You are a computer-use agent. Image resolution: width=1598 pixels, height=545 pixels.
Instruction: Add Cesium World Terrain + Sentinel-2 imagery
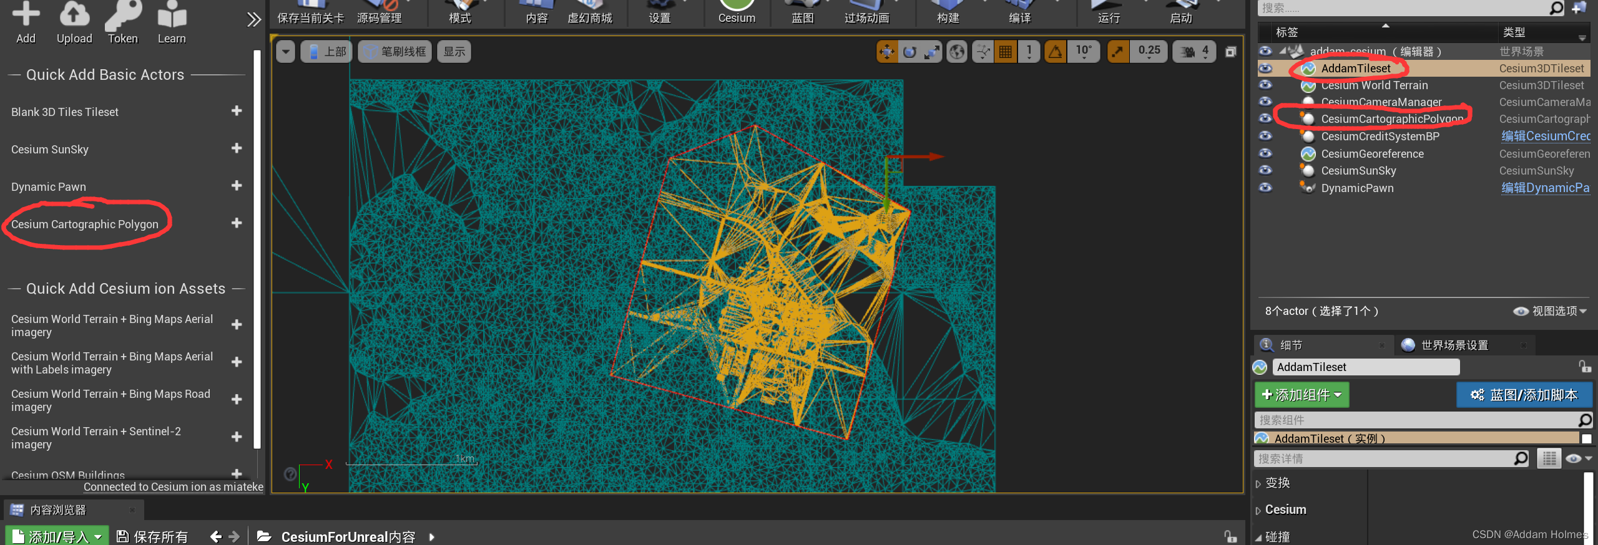tap(237, 437)
